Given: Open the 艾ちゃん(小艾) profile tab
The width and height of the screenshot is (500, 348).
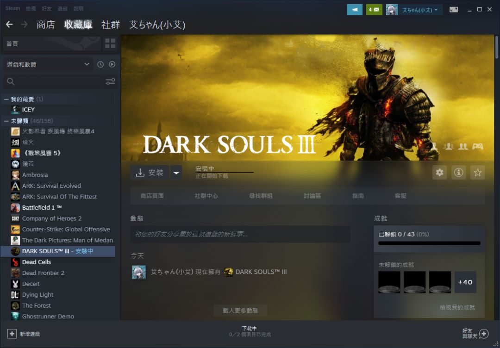Looking at the screenshot, I should [x=157, y=25].
